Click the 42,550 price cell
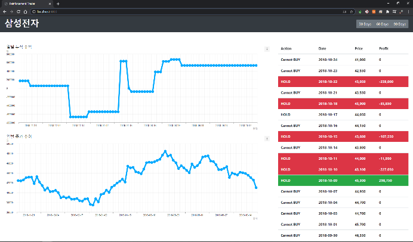The image size is (413, 242). (x=360, y=71)
